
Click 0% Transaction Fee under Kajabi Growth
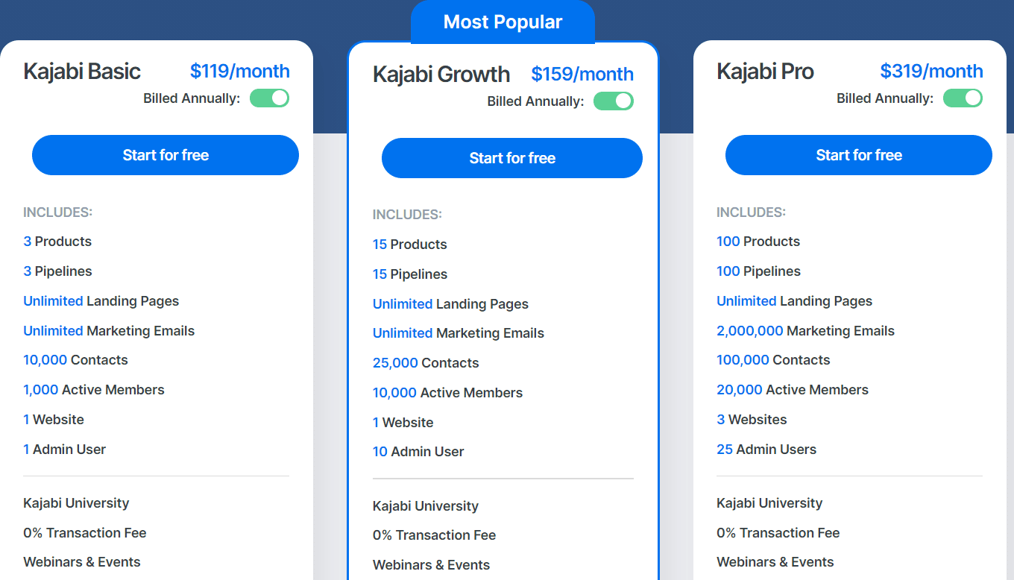click(434, 535)
